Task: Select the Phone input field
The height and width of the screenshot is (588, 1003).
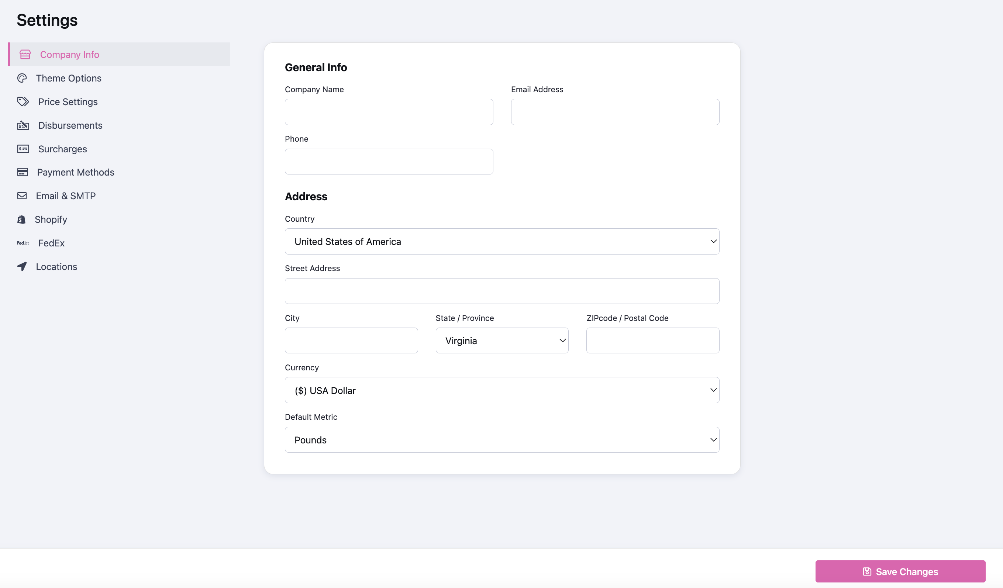Action: (389, 162)
